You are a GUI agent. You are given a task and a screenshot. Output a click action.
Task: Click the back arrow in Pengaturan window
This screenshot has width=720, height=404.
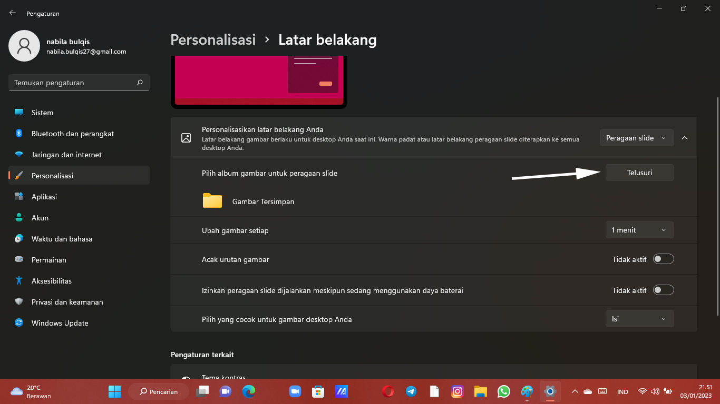13,13
